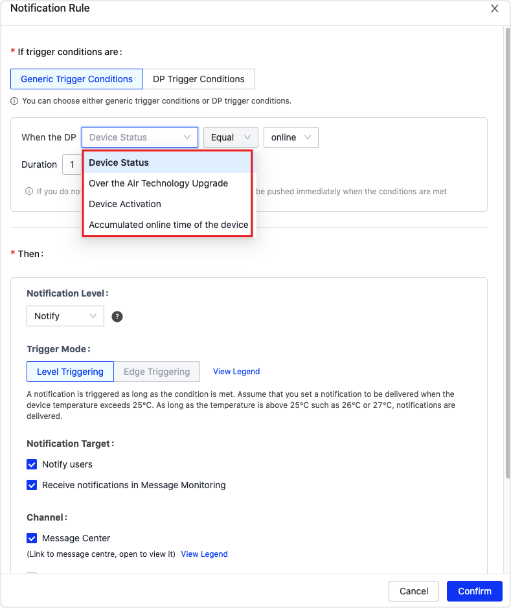Click the Duration input field
Screen dimensions: 511x608
(x=73, y=164)
